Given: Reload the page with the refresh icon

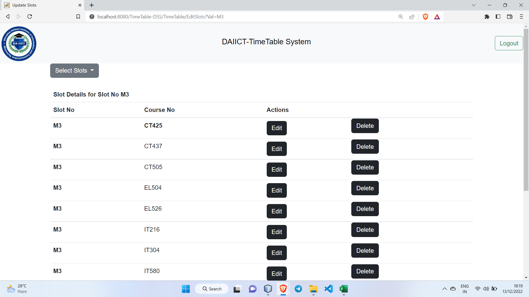Looking at the screenshot, I should pyautogui.click(x=30, y=16).
